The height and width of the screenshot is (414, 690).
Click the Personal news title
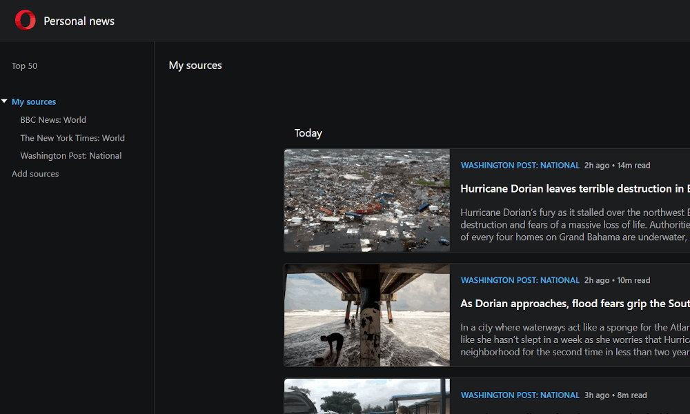[79, 21]
